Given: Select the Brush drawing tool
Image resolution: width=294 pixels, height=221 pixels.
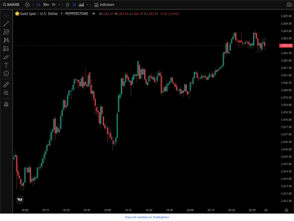Looking at the screenshot, I should pos(6,57).
